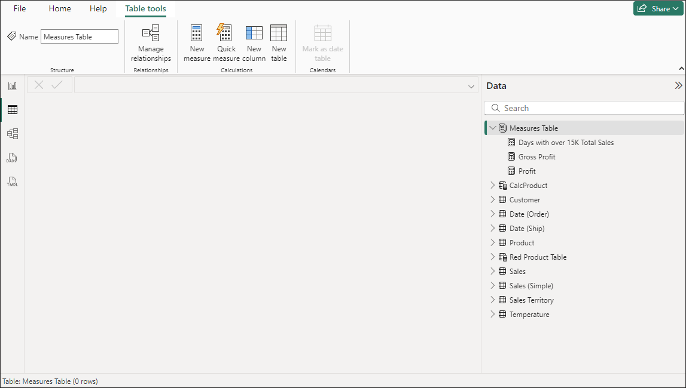Click the Sales Territory table icon

click(502, 300)
